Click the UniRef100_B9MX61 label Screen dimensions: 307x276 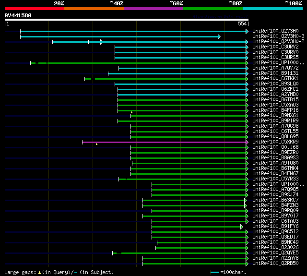click(x=275, y=116)
